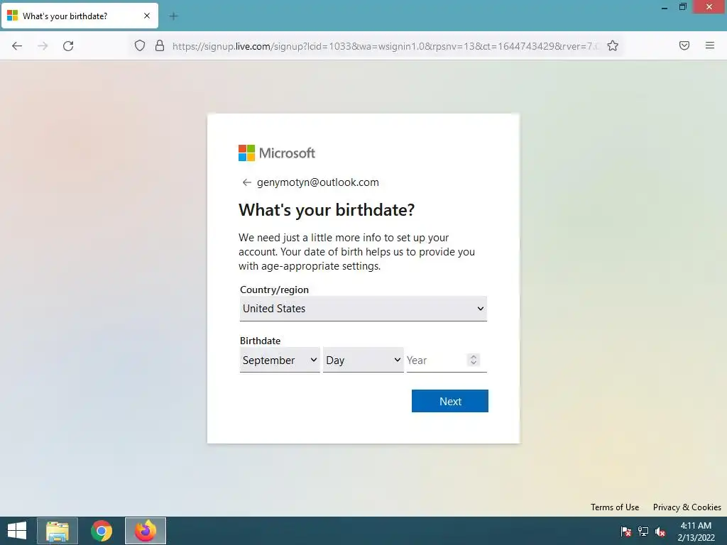Click the taskbar clock showing 4:11 AM
This screenshot has height=545, width=727.
[x=696, y=532]
